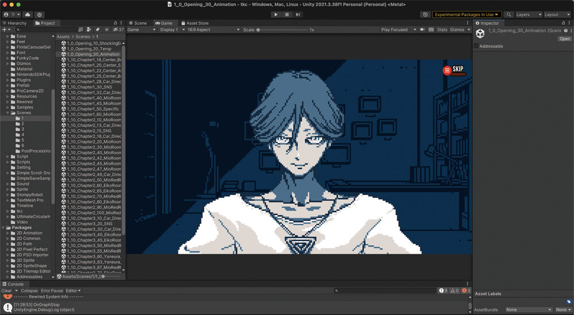Open Inspector three-dot options menu
The height and width of the screenshot is (315, 574).
(569, 23)
